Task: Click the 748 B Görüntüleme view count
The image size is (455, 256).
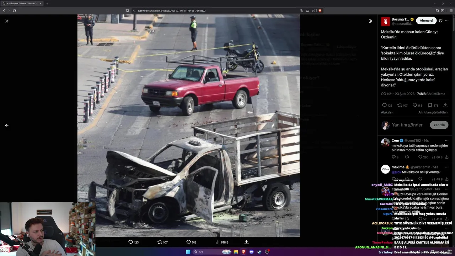Action: click(431, 94)
